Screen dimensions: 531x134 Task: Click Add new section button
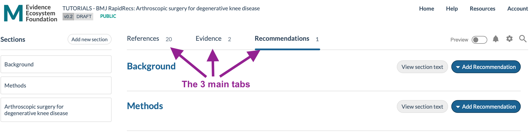click(x=89, y=39)
